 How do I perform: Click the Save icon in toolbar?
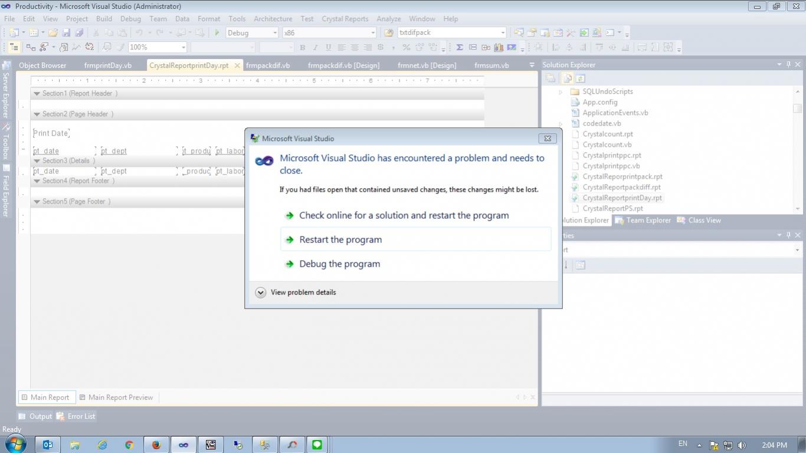66,32
